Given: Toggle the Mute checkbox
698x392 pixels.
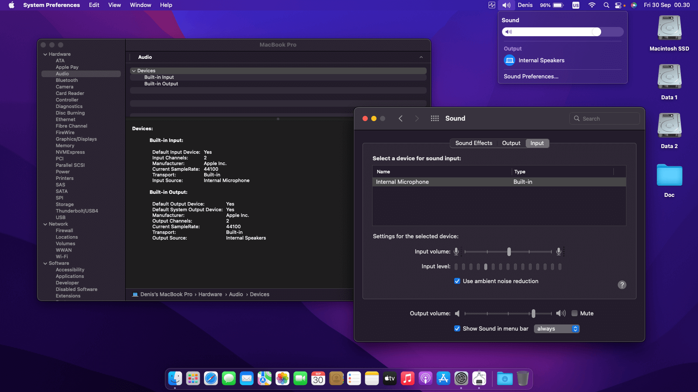Looking at the screenshot, I should pyautogui.click(x=575, y=313).
